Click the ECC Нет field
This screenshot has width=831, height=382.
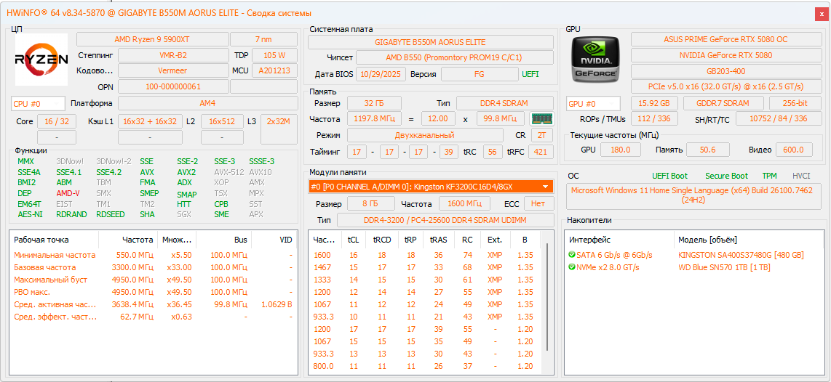click(x=538, y=203)
